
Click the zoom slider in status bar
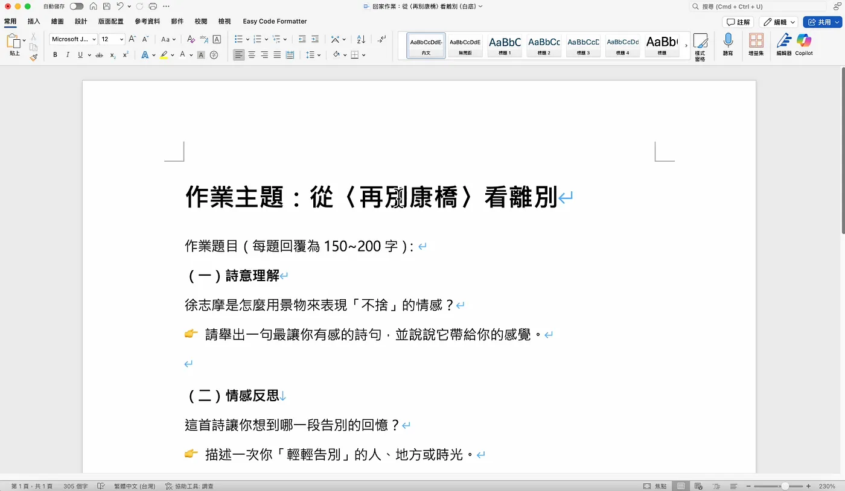[x=779, y=486]
